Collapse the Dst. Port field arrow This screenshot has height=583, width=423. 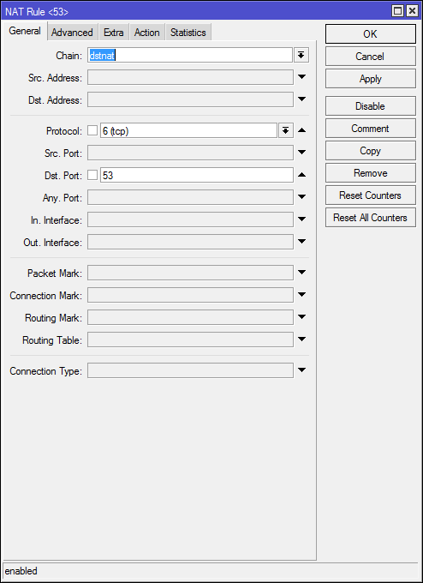[x=302, y=175]
